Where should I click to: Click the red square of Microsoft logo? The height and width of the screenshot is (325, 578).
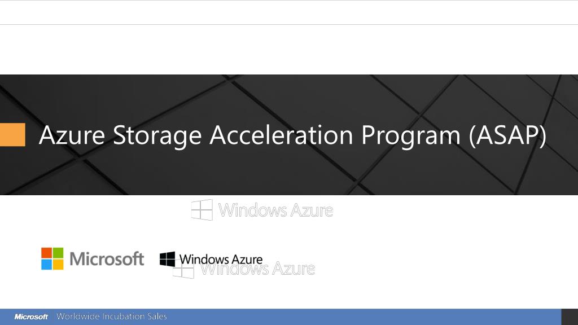[x=46, y=253]
